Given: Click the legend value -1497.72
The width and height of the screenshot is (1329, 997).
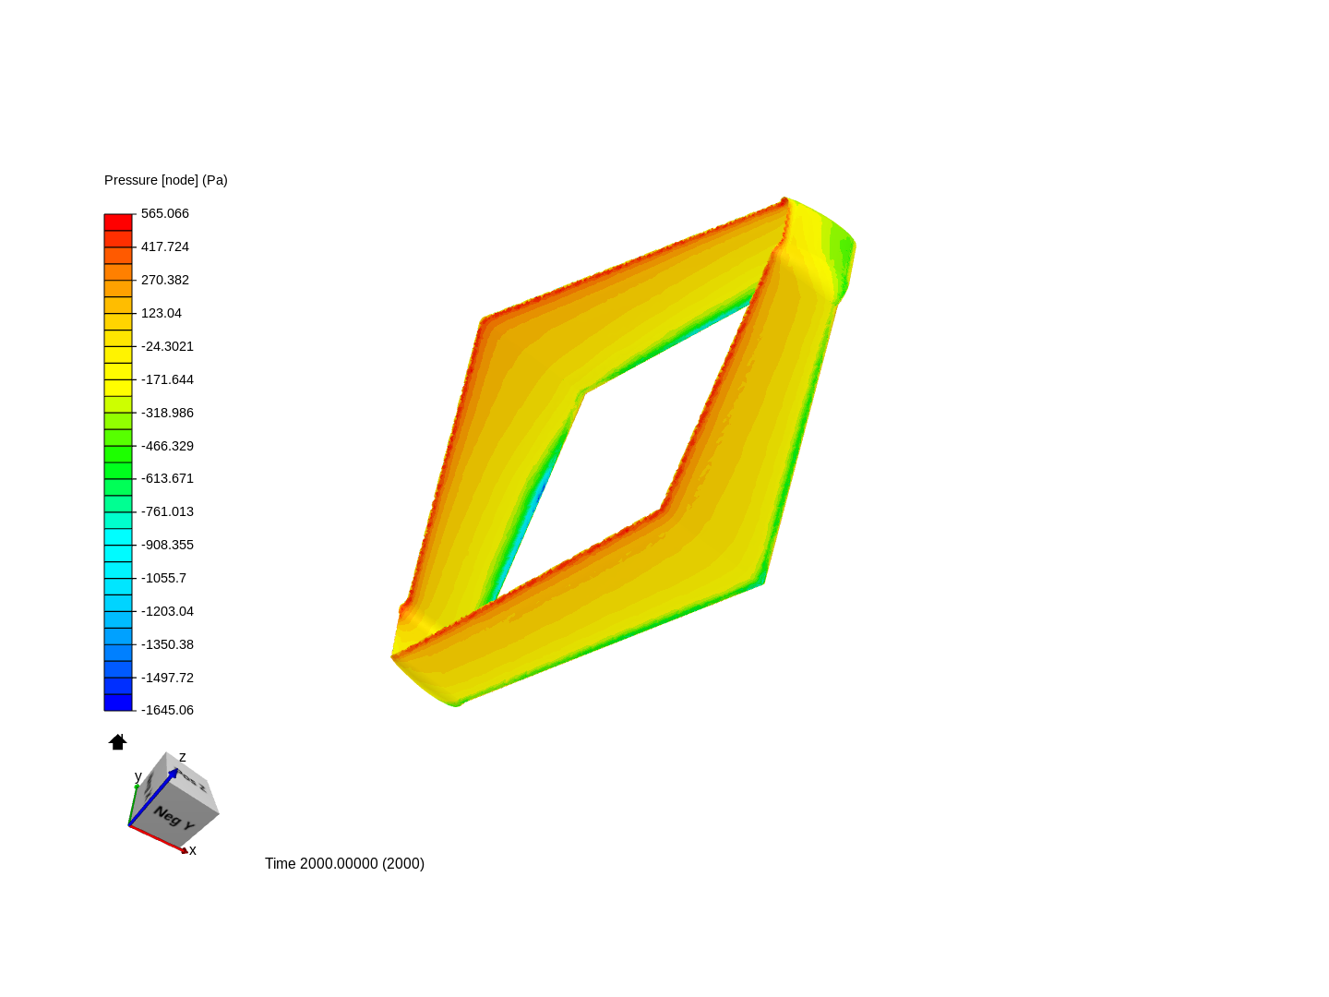Looking at the screenshot, I should point(167,678).
